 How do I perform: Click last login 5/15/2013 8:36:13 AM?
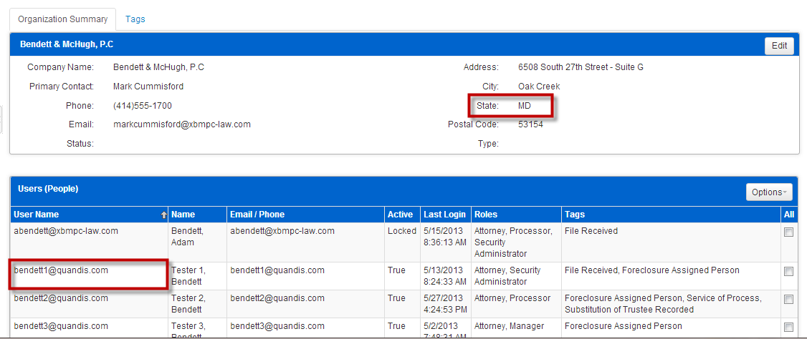click(x=444, y=237)
